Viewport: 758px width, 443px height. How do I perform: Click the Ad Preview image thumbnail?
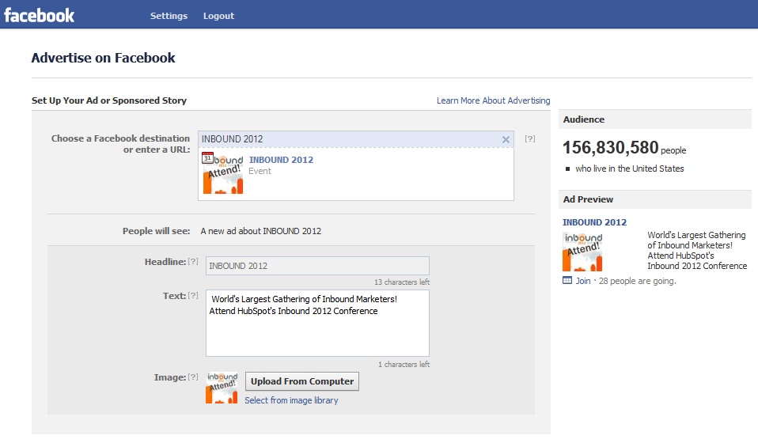pyautogui.click(x=582, y=252)
